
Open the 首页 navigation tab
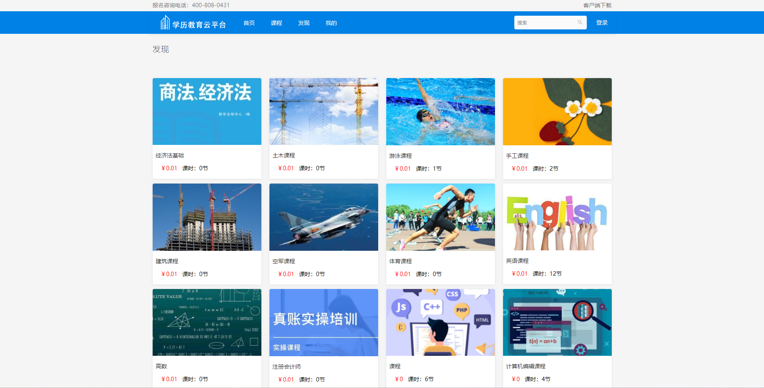tap(249, 23)
